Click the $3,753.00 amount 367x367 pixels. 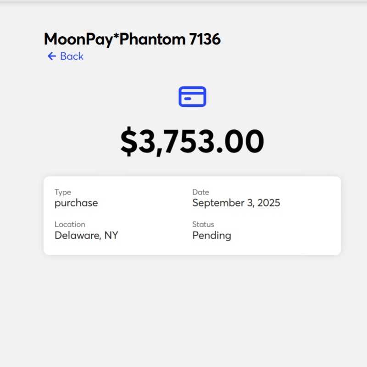[x=192, y=141]
